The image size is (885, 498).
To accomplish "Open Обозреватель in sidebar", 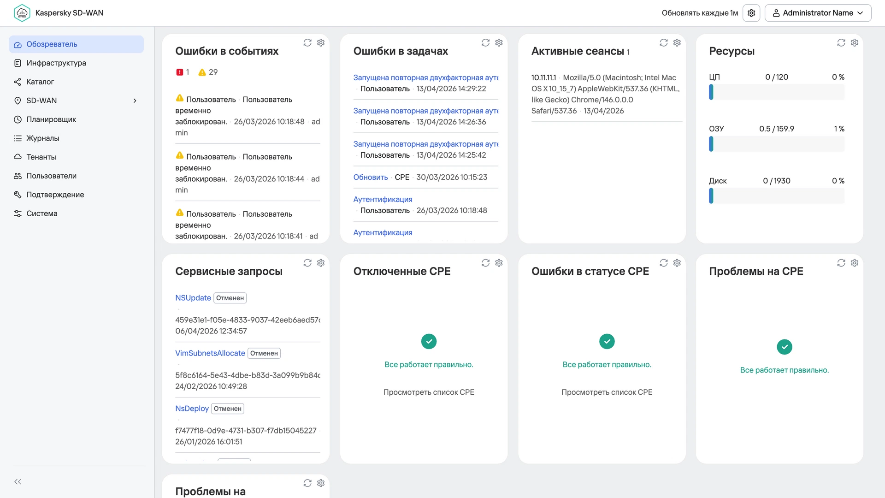I will (76, 44).
